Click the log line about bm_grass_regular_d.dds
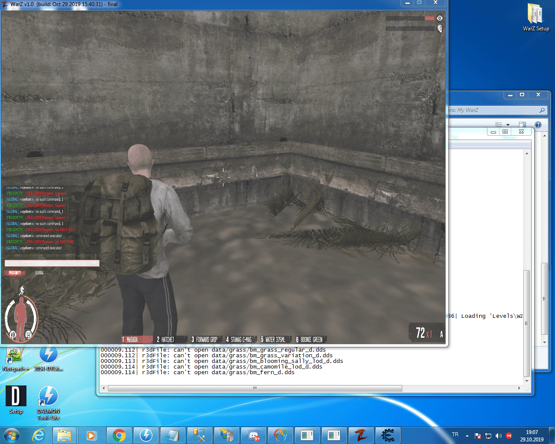 pyautogui.click(x=213, y=350)
